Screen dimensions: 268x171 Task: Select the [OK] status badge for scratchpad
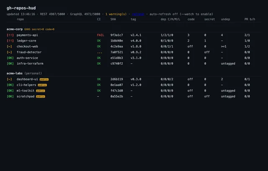click(10, 96)
